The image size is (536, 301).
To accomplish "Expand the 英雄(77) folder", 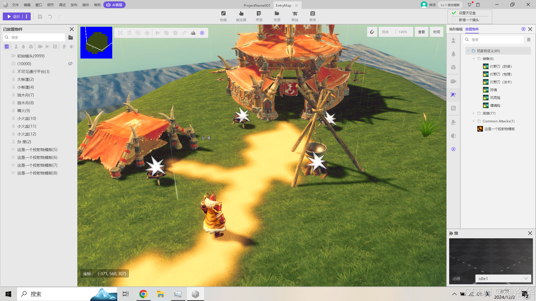I will click(x=474, y=113).
